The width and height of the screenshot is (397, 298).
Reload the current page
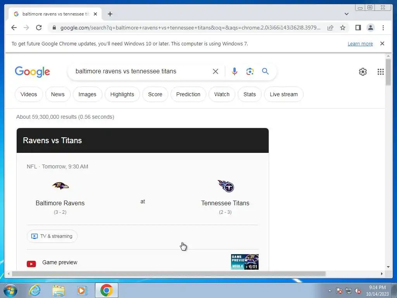pyautogui.click(x=39, y=28)
